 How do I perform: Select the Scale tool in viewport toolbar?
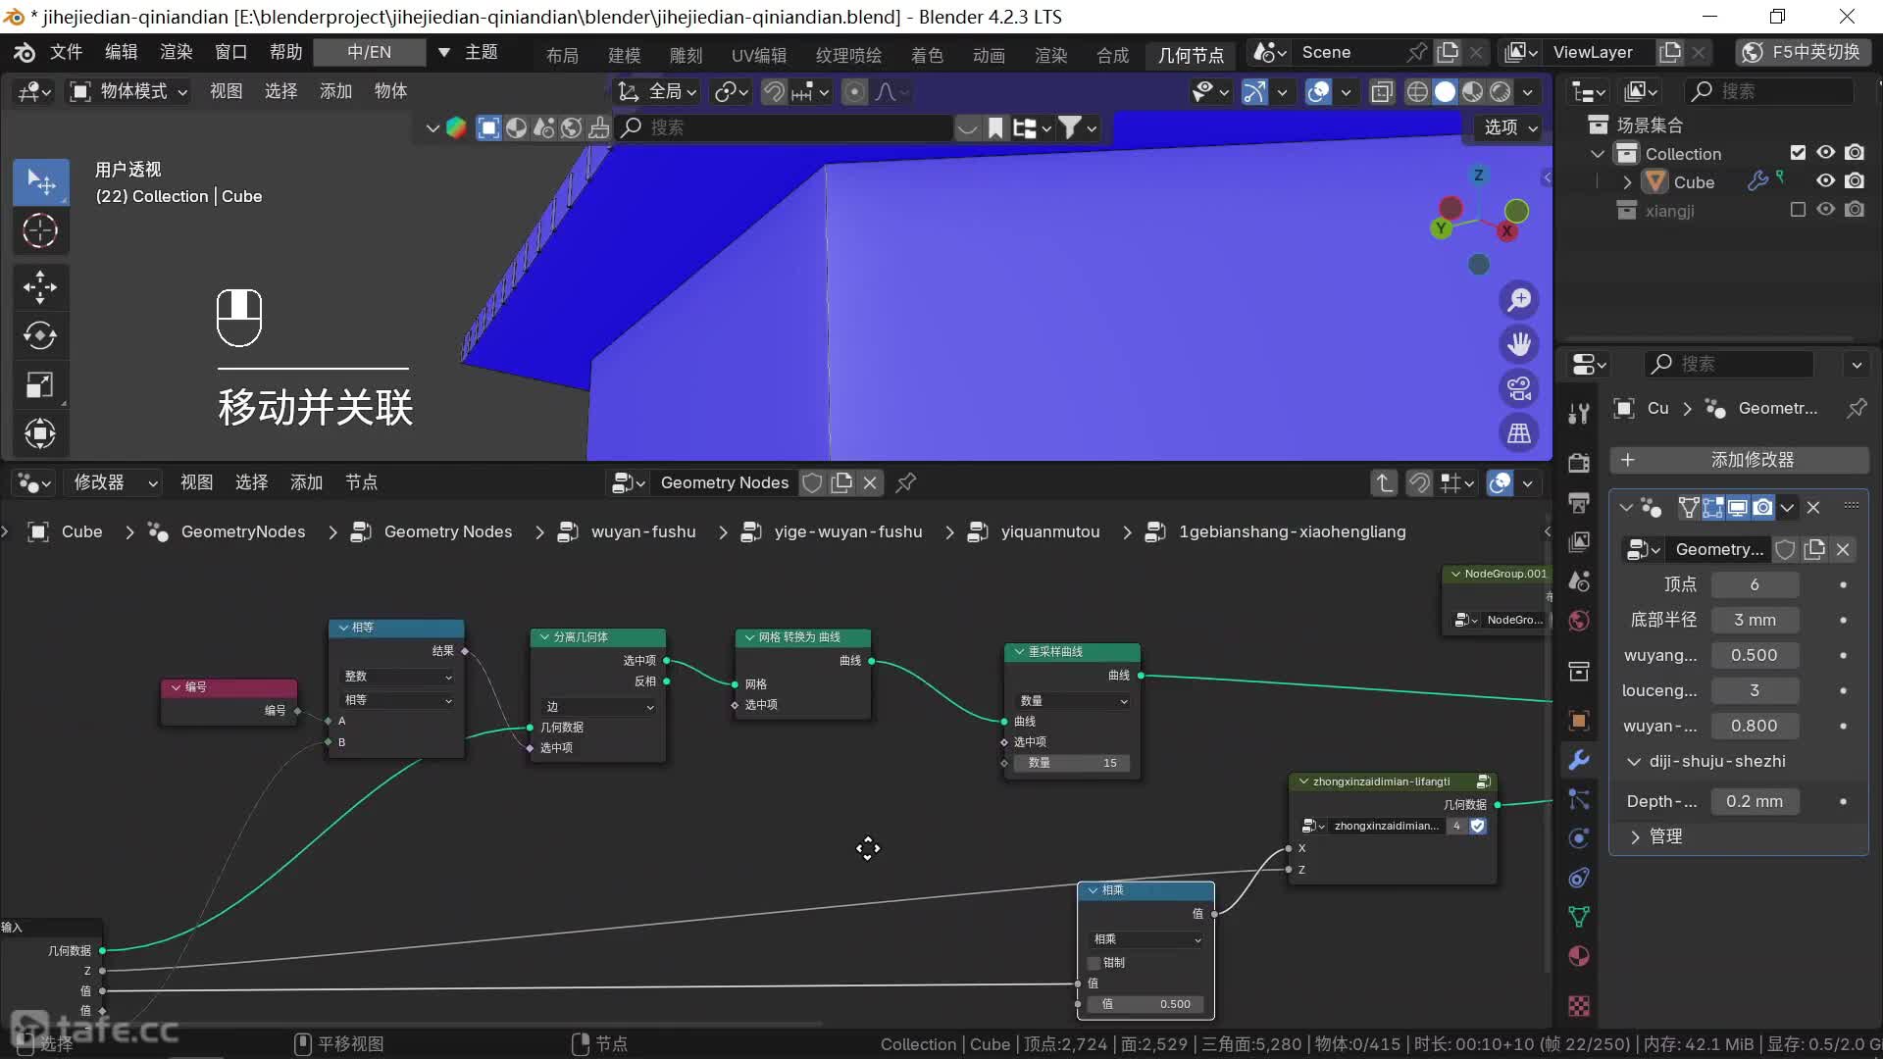click(x=40, y=384)
